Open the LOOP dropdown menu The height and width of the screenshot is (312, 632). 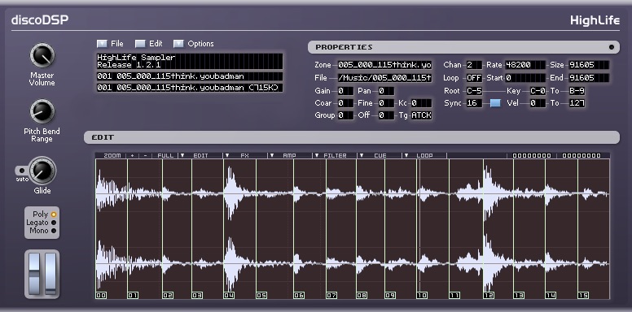(424, 156)
